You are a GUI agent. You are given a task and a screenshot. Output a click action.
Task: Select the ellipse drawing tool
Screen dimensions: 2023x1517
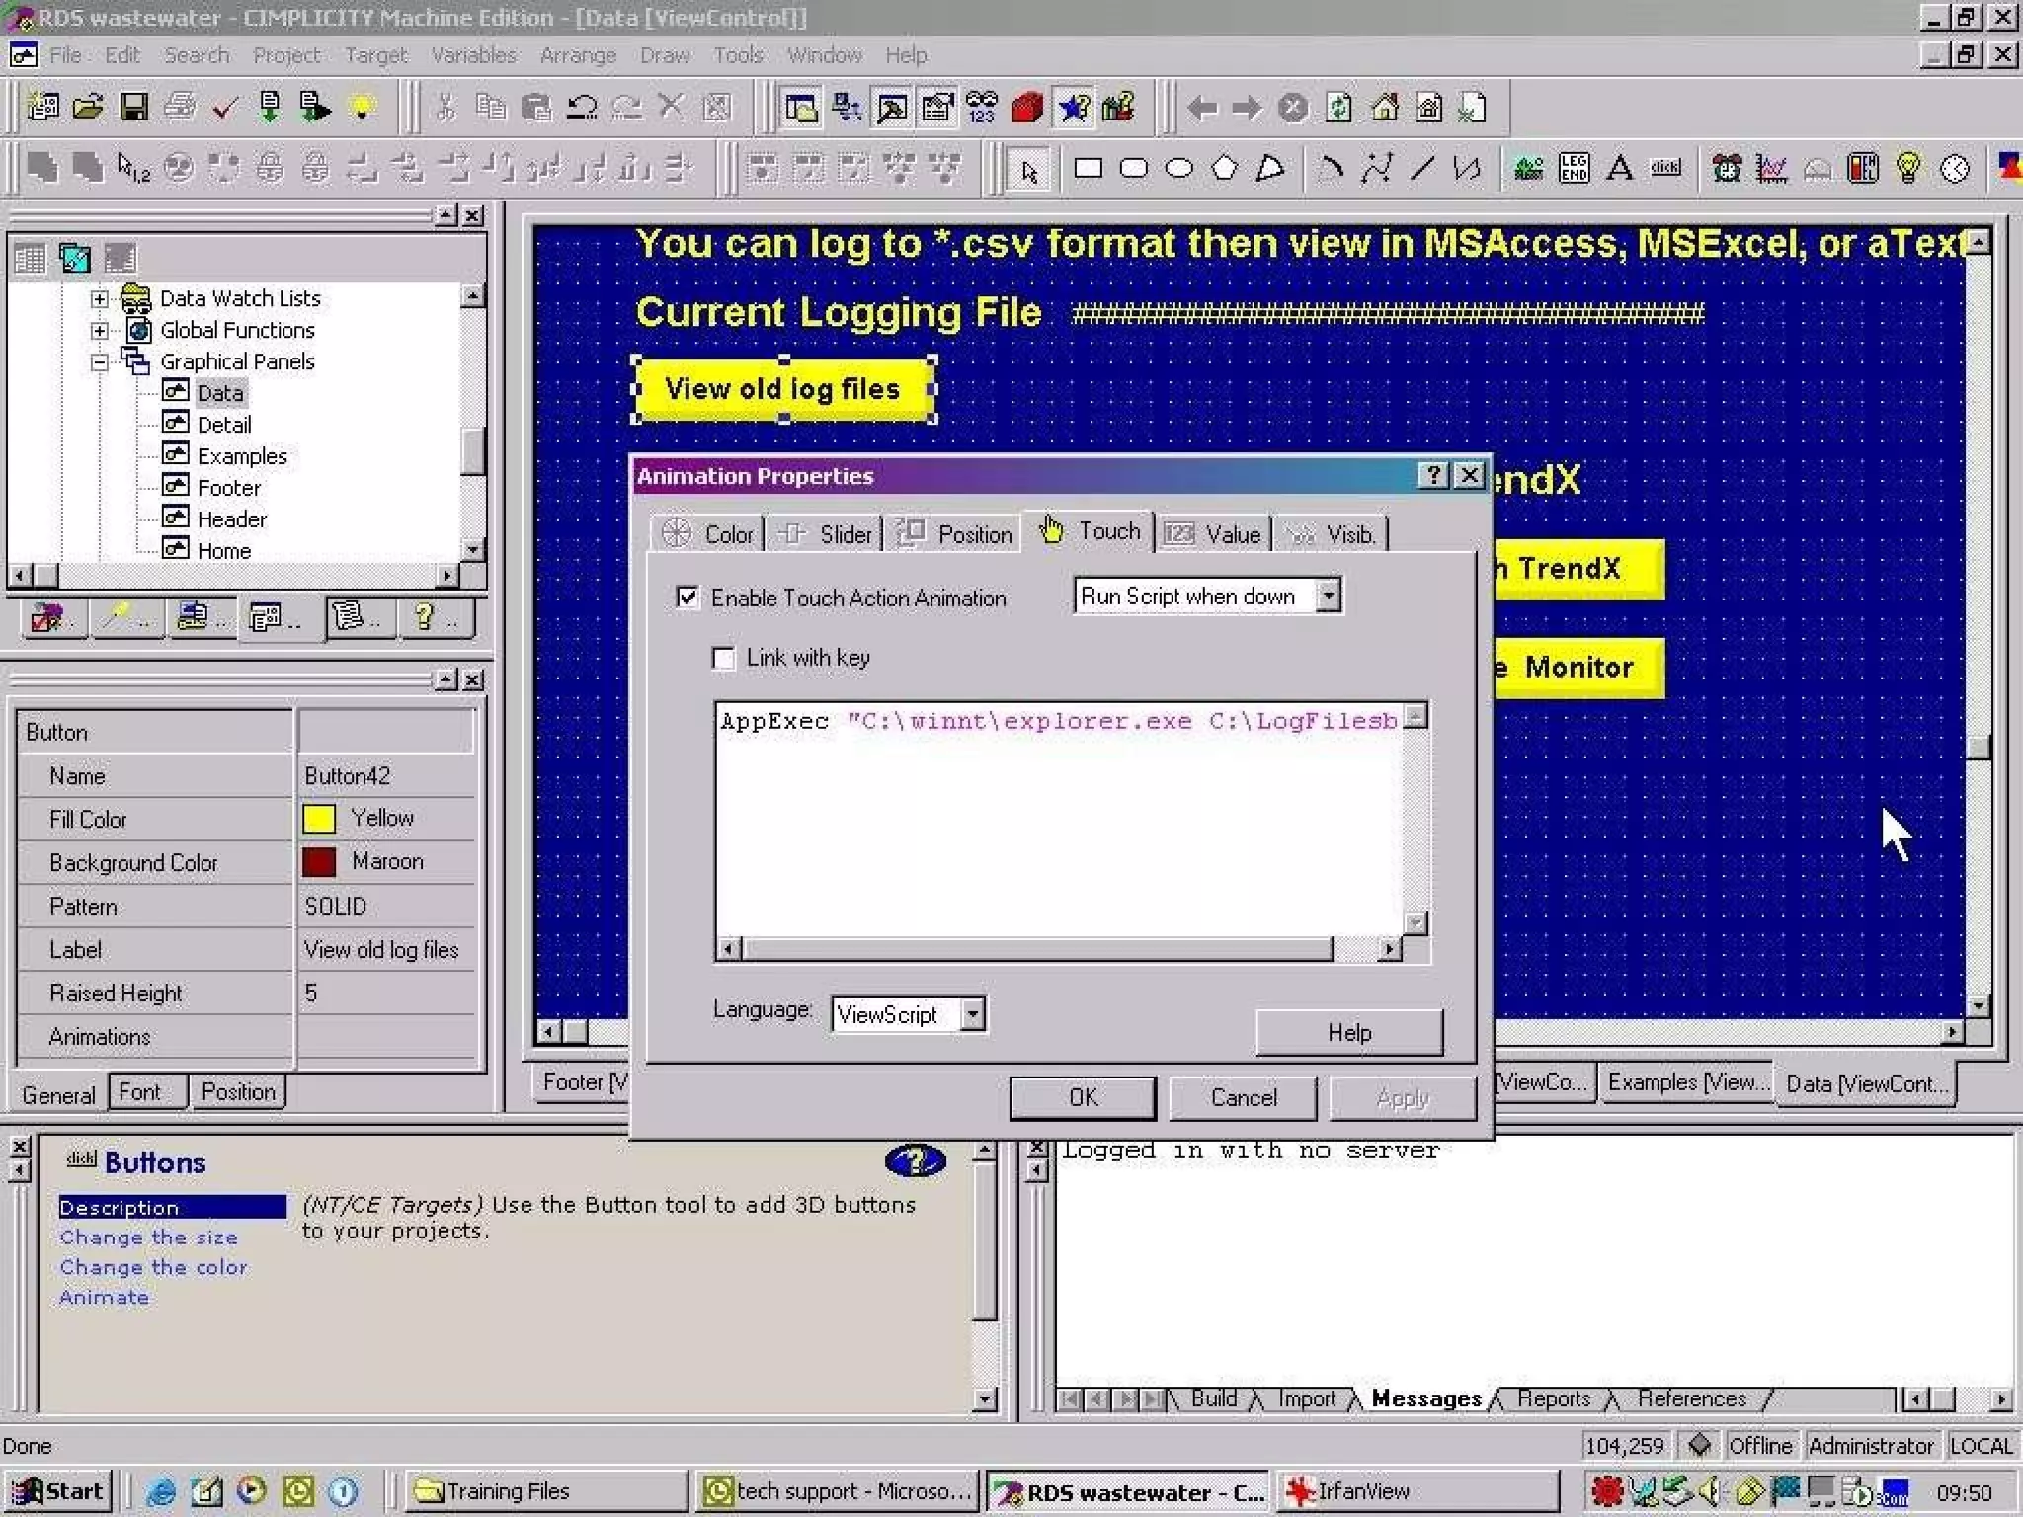[1178, 169]
